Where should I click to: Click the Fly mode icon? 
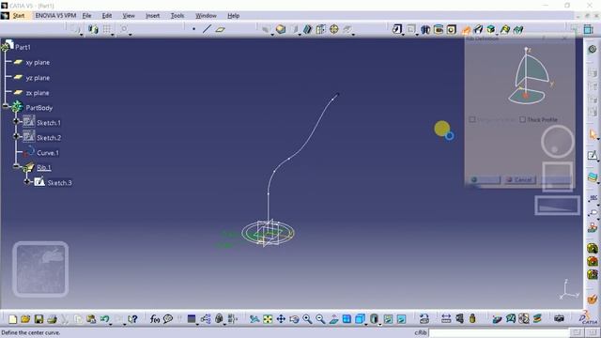(254, 319)
